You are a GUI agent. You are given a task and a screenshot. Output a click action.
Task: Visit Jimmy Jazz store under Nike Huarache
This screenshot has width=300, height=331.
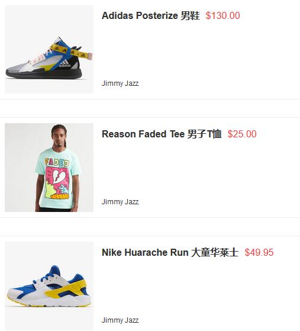[120, 320]
